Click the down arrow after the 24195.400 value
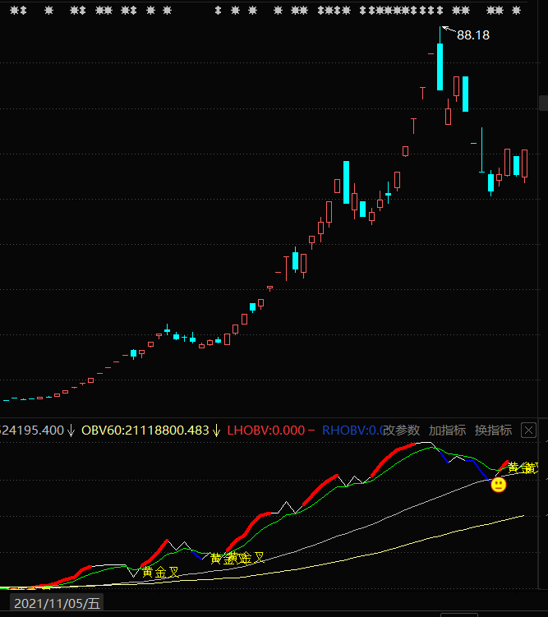The width and height of the screenshot is (548, 617). 71,431
